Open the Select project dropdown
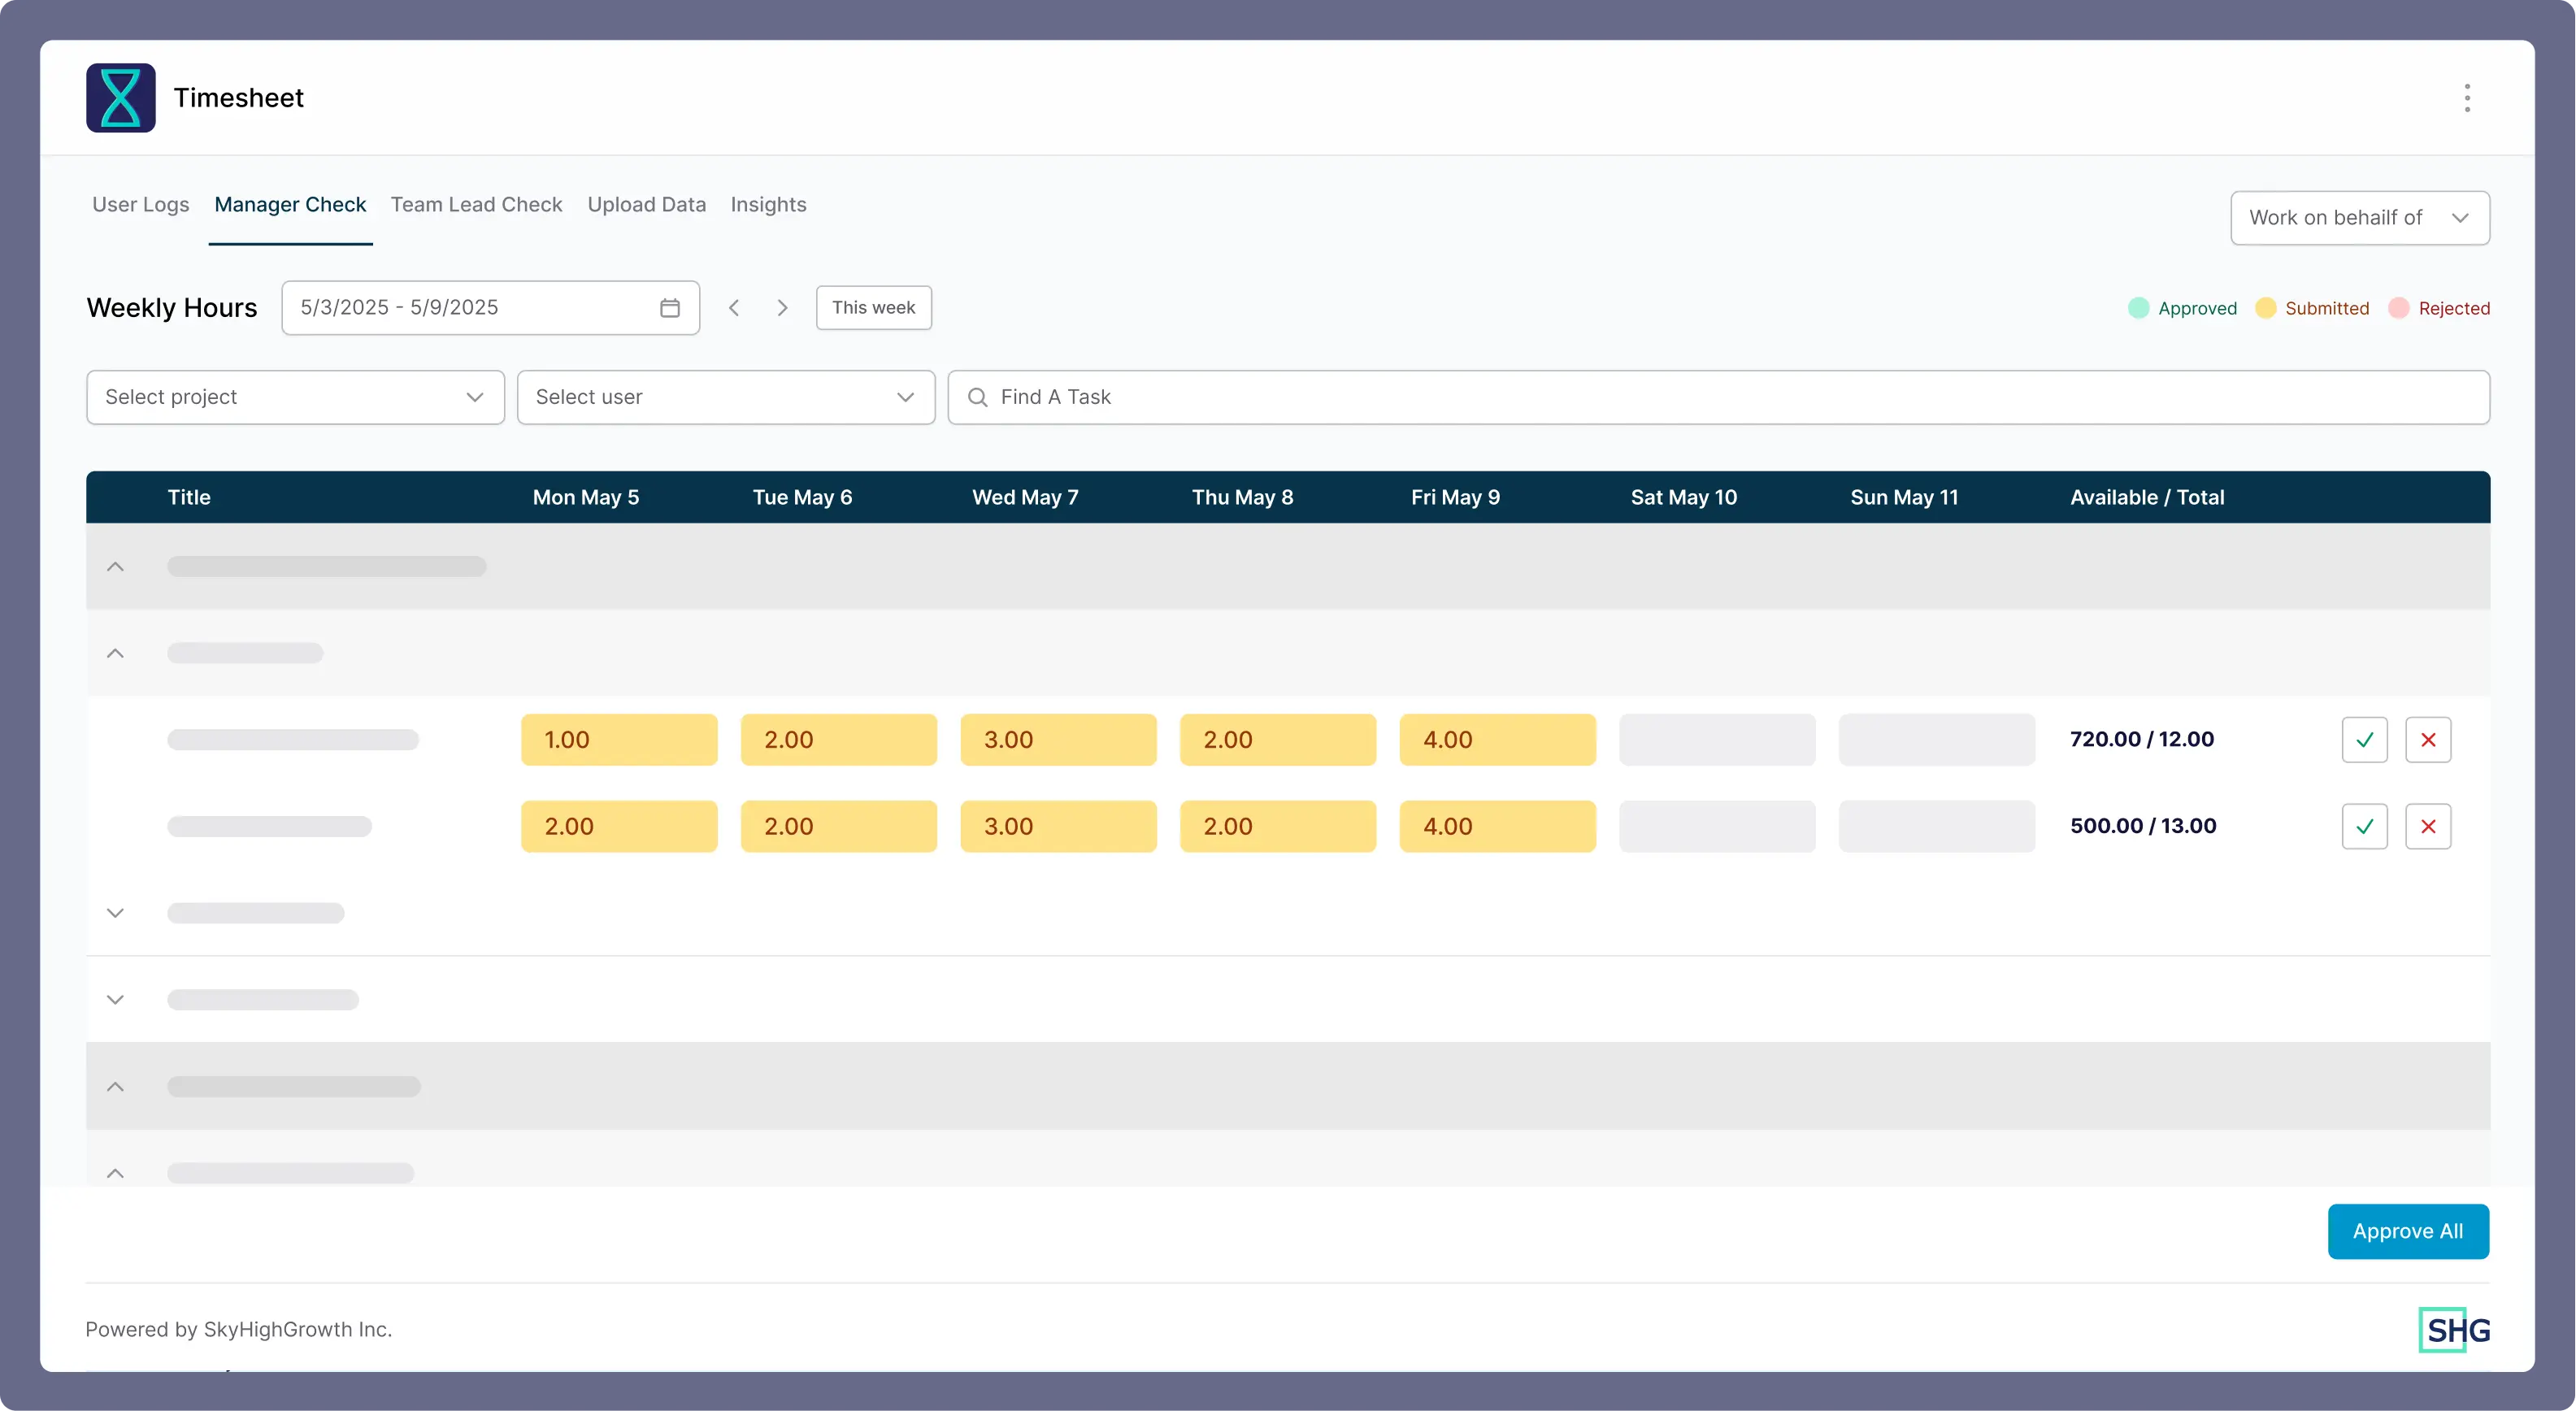 coord(295,398)
